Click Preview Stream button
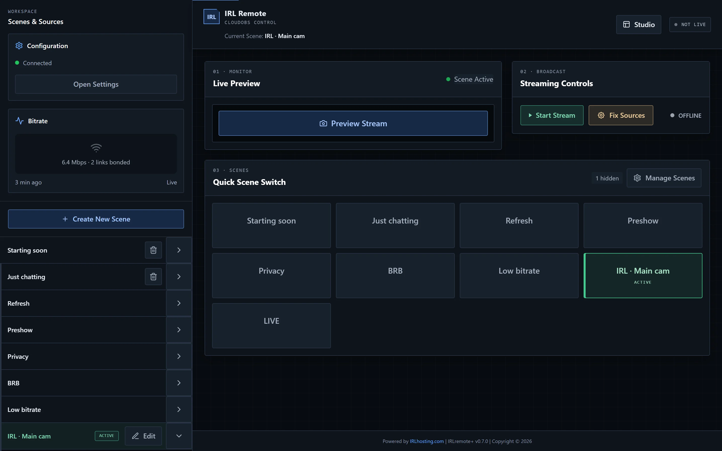The height and width of the screenshot is (451, 722). 353,123
